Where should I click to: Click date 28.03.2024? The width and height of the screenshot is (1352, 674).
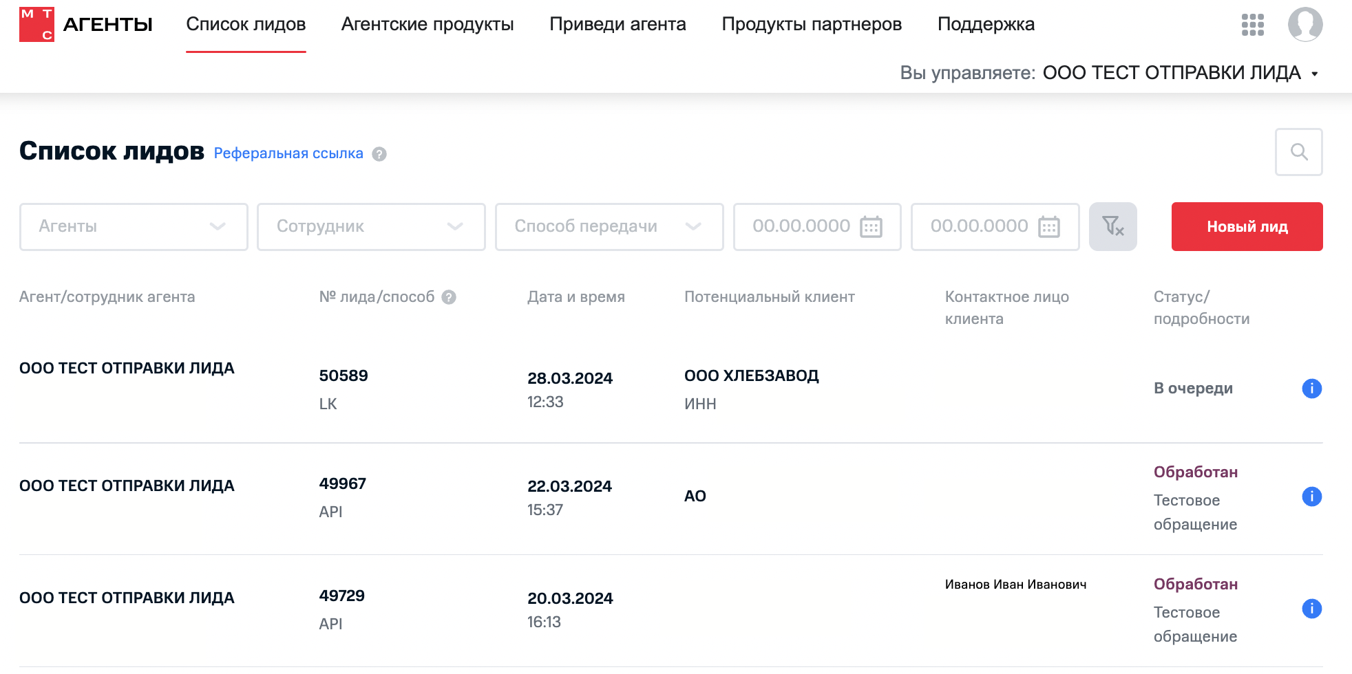tap(570, 378)
